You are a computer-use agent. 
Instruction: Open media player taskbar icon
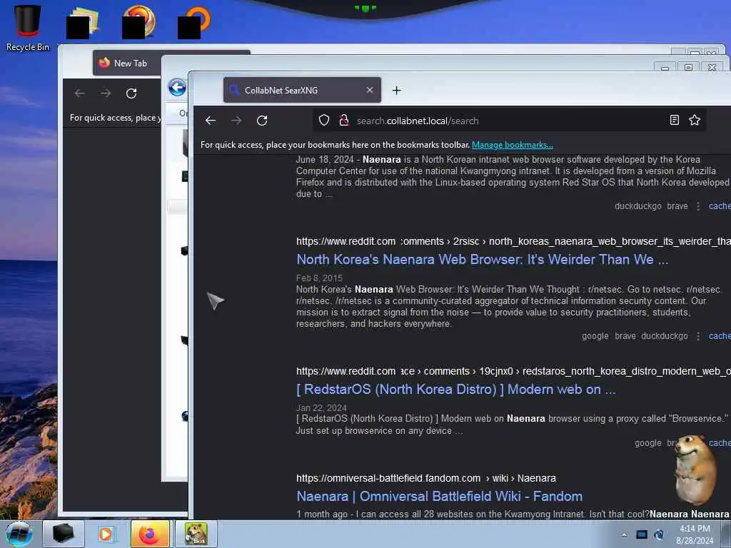[106, 534]
